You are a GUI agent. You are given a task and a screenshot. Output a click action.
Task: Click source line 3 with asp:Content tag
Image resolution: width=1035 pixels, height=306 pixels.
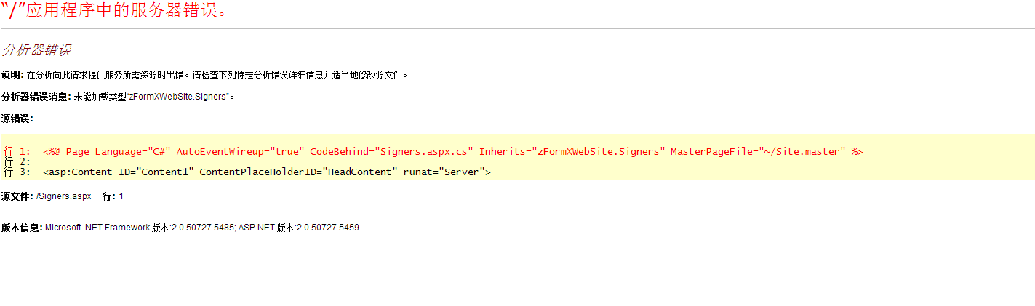coord(247,172)
